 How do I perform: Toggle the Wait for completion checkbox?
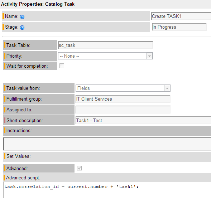(62, 66)
